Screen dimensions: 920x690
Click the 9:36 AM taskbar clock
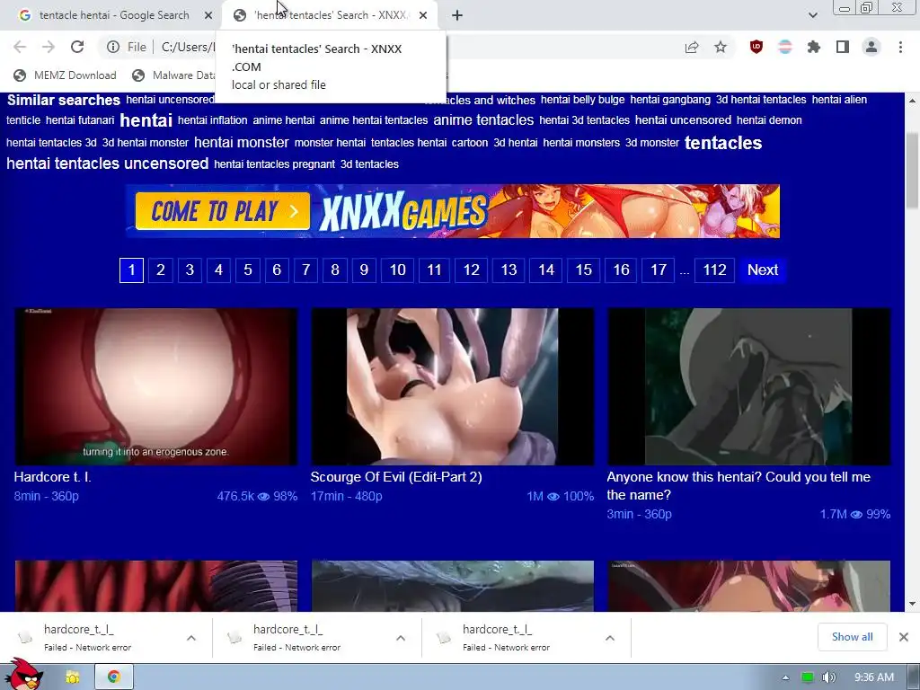[x=873, y=677]
